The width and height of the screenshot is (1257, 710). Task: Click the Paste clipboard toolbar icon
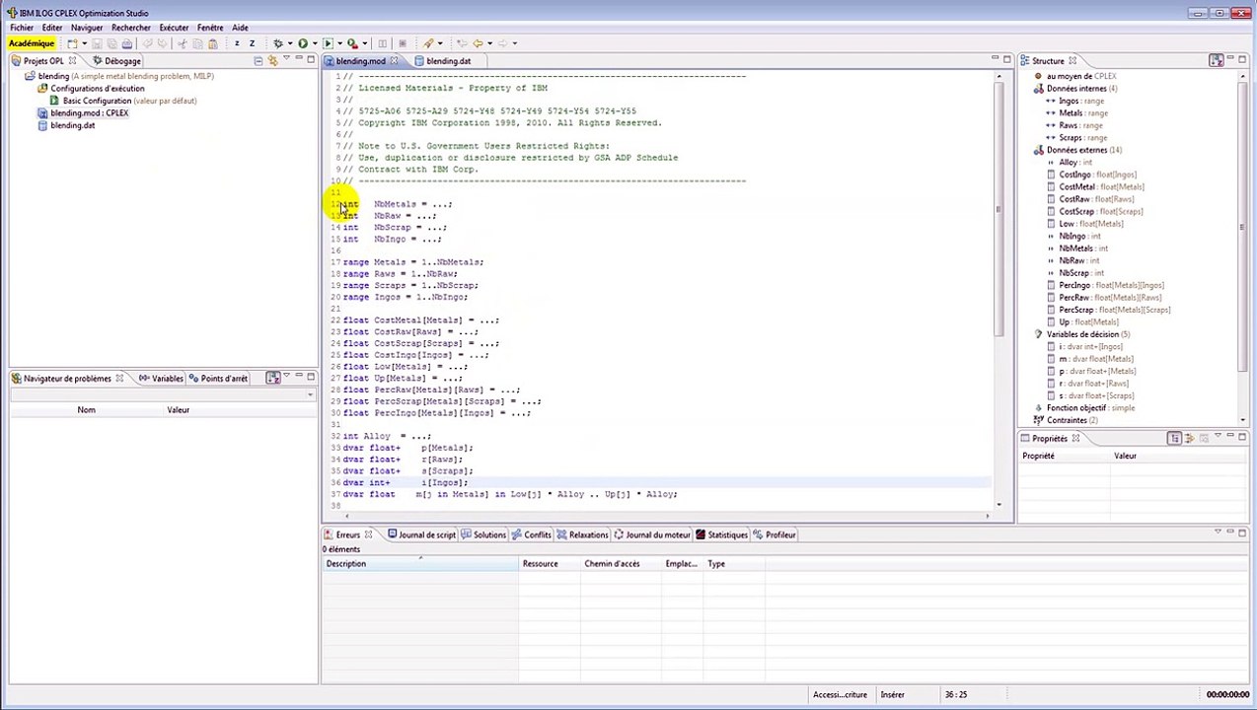212,43
